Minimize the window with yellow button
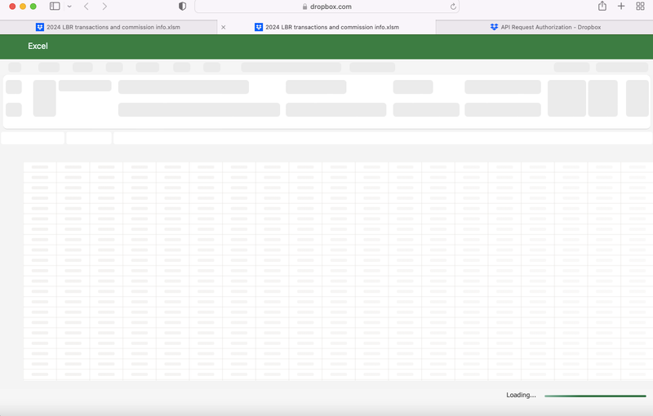 pos(23,7)
